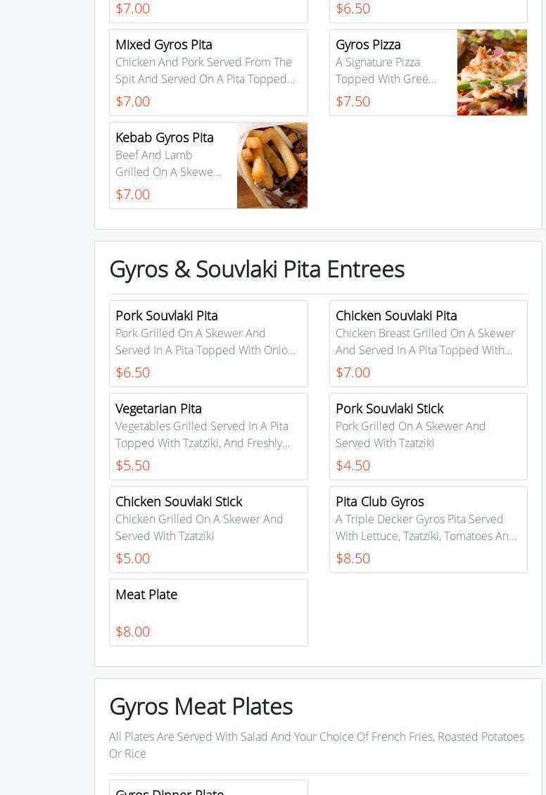Screen dimensions: 546x795
Task: Add Pork Souvlaki Pita to order
Action: [208, 344]
